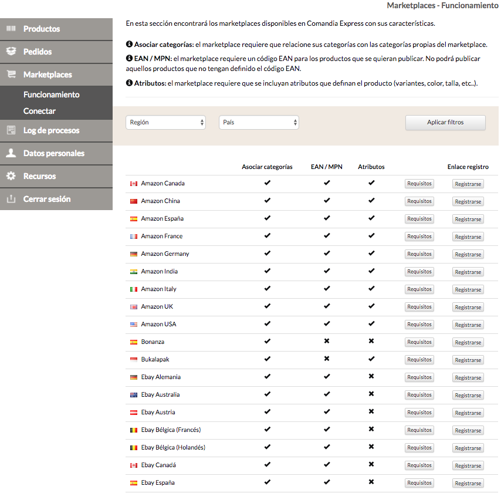Click the Enlace registro column header

coord(468,167)
